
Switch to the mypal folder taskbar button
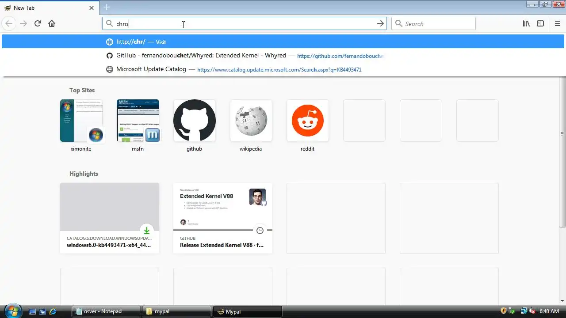pyautogui.click(x=176, y=311)
